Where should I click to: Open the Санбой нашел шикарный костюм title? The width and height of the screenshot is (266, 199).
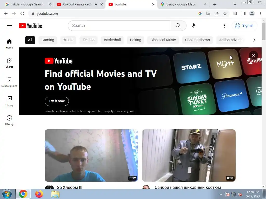188,187
